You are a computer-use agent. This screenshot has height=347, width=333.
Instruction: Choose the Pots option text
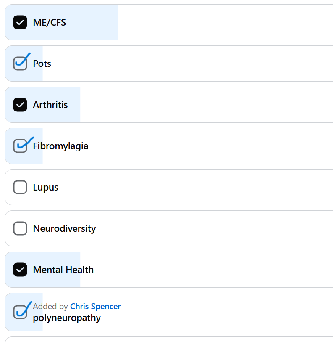click(42, 64)
